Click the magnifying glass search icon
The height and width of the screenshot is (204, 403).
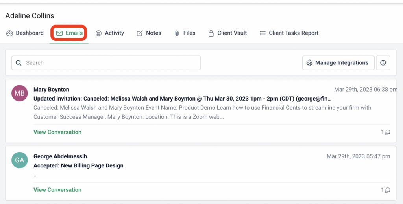(x=18, y=63)
